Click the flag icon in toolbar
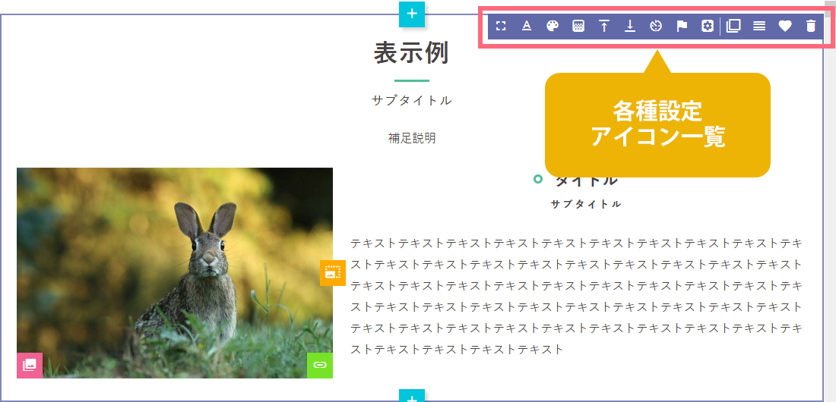Viewport: 836px width, 402px height. click(682, 26)
